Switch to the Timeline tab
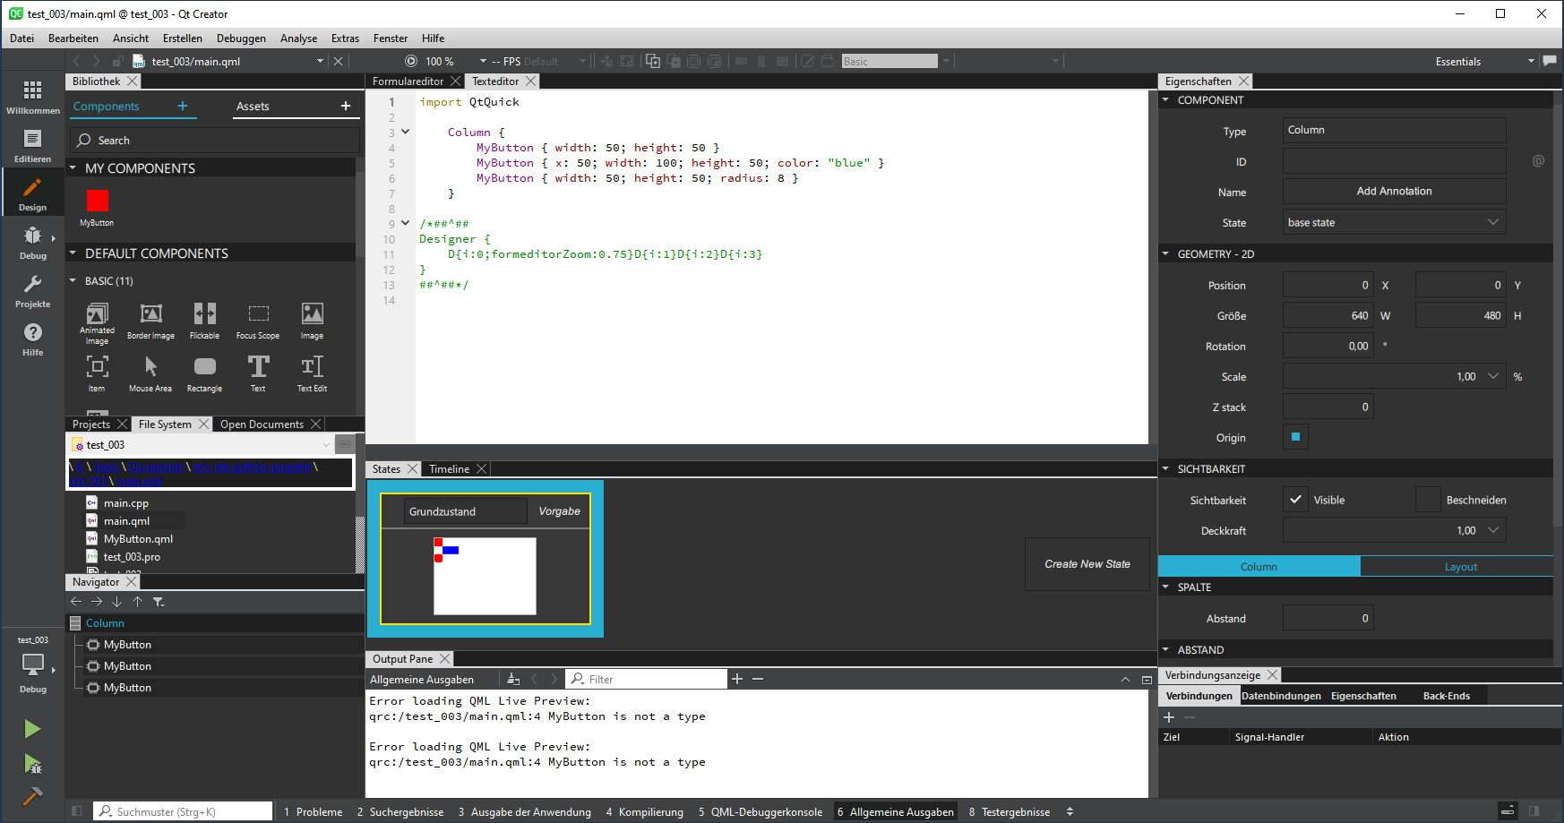Screen dimensions: 1564x823 [x=449, y=469]
